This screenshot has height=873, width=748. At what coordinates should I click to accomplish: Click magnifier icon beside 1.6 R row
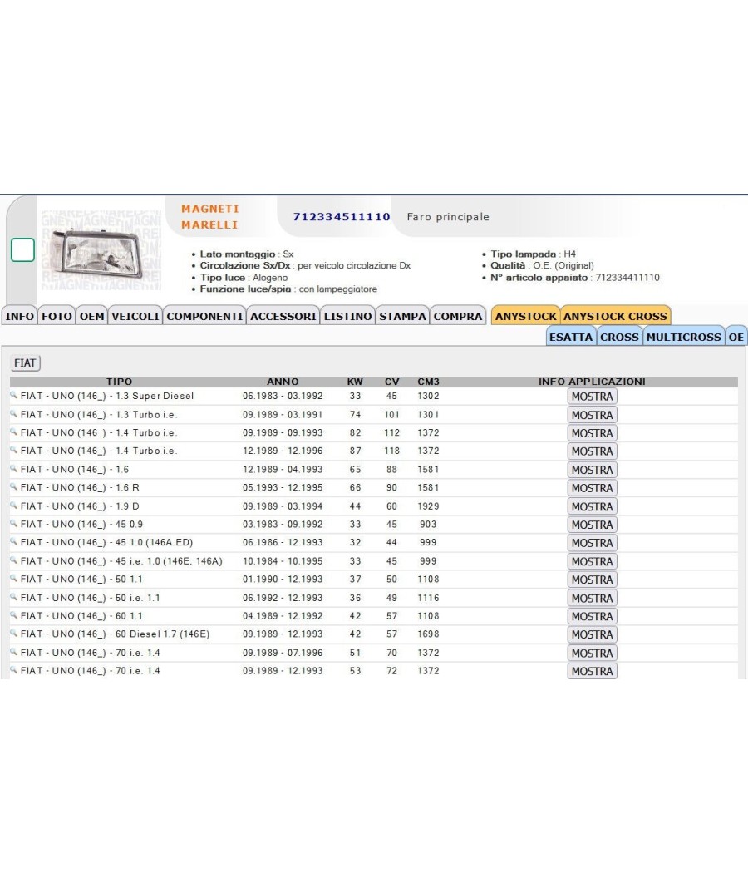click(x=14, y=487)
